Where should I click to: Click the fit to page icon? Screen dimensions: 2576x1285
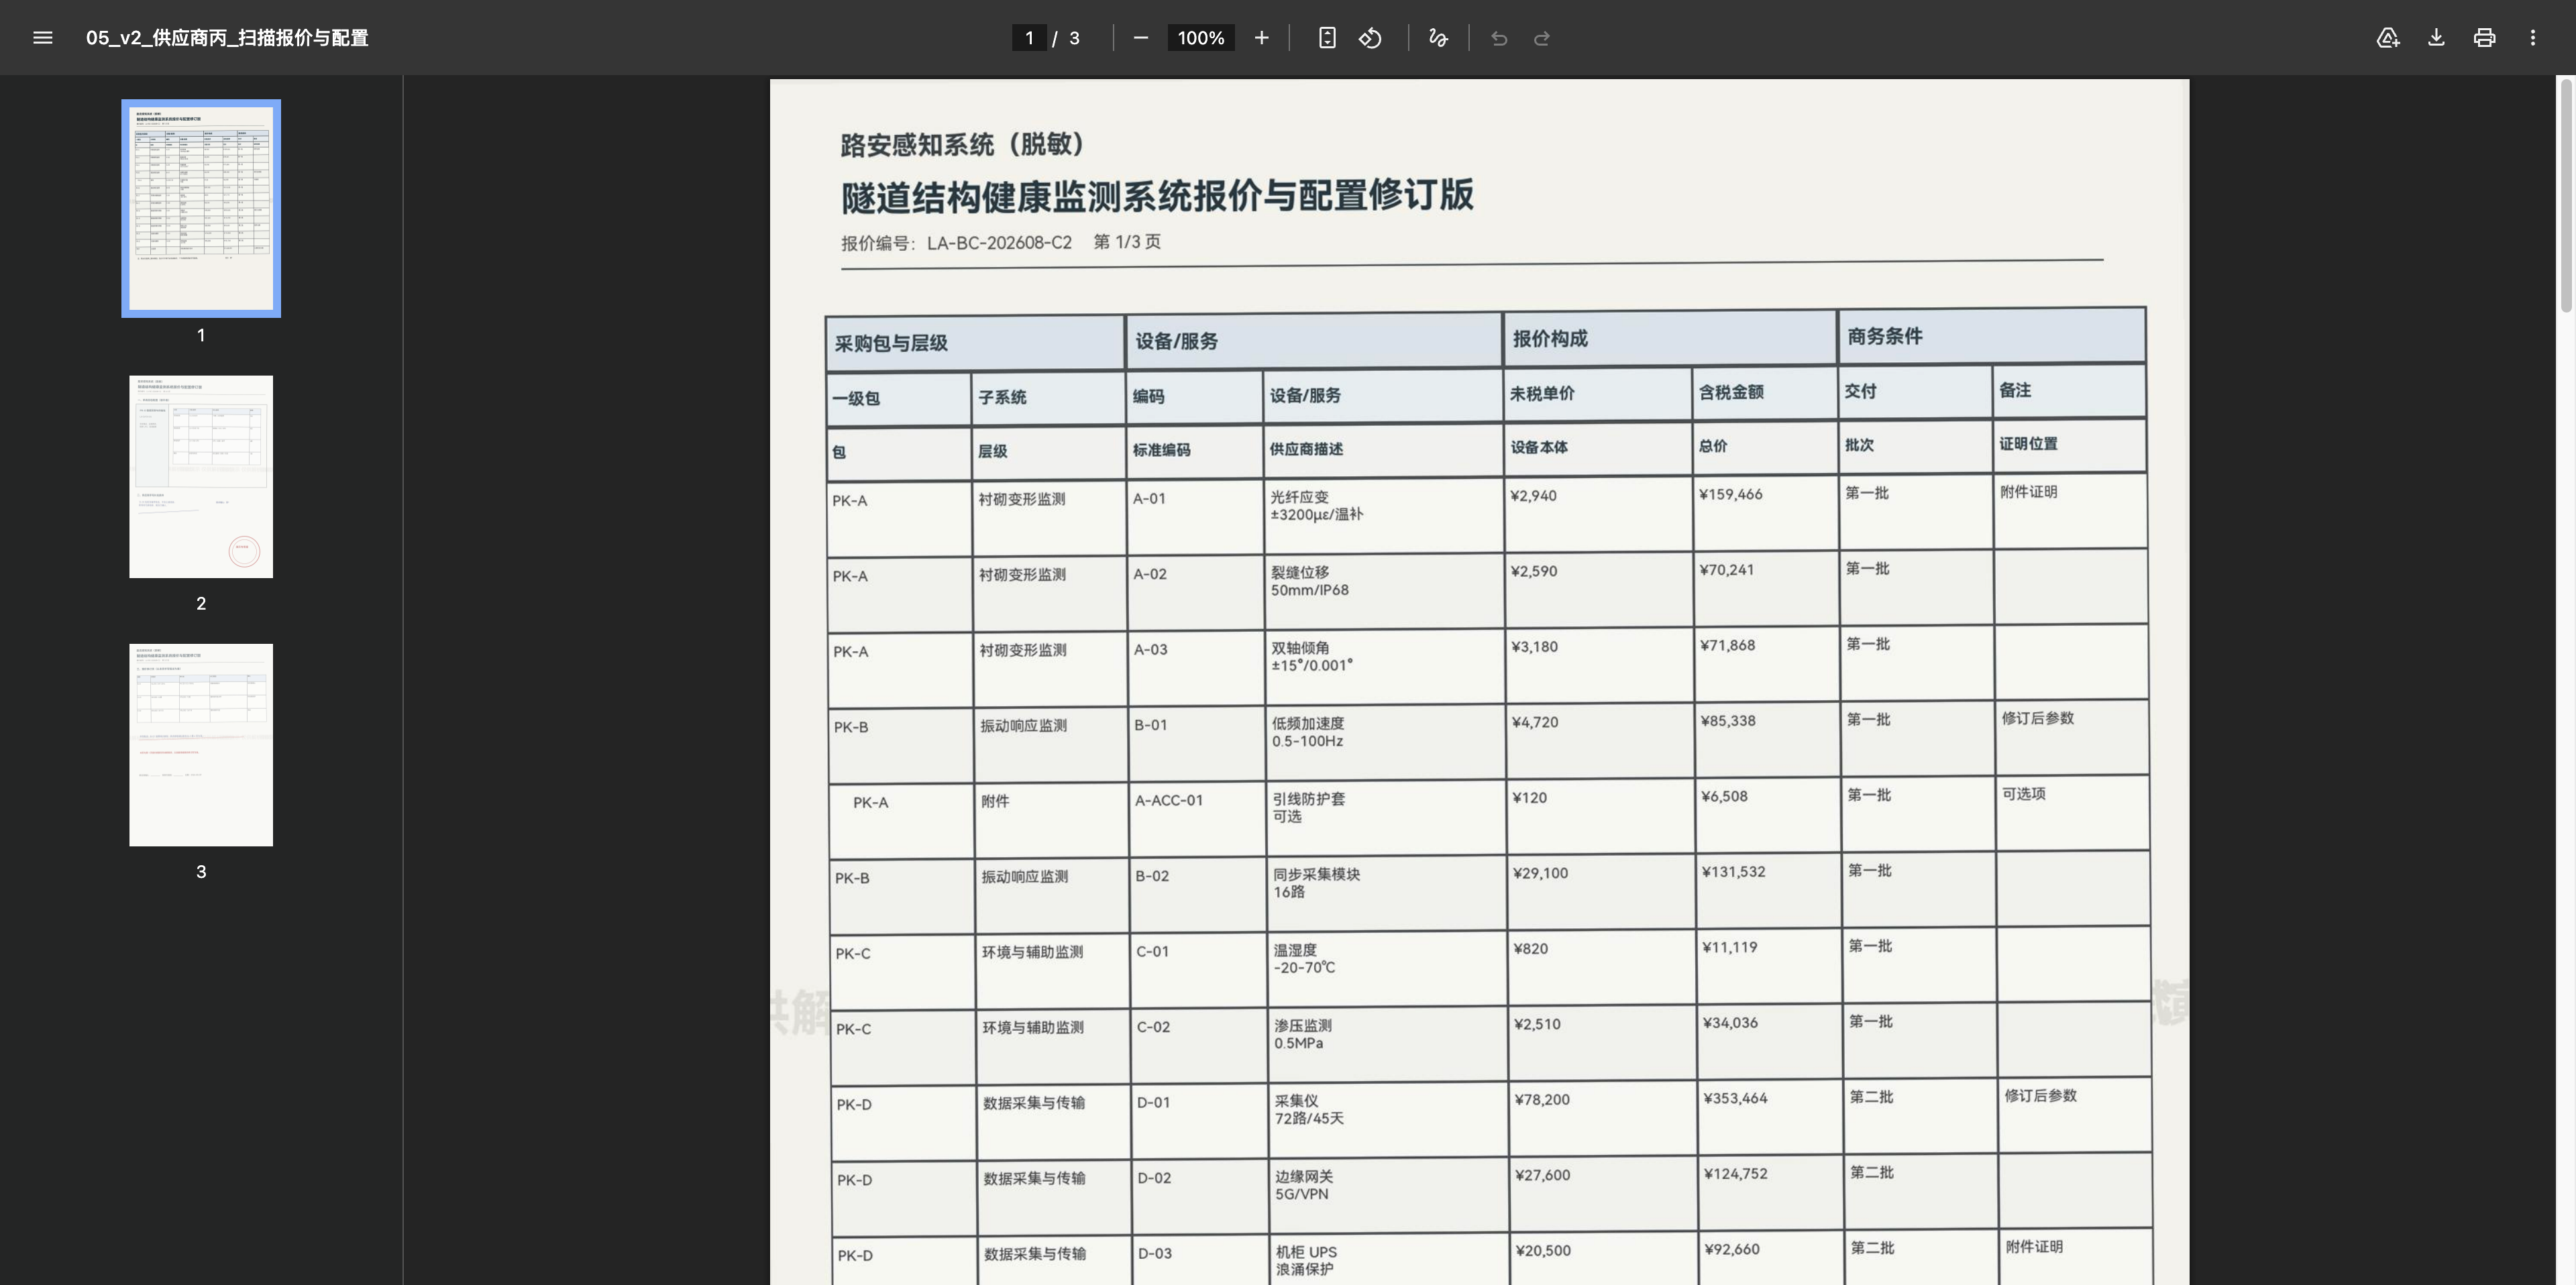(x=1327, y=38)
